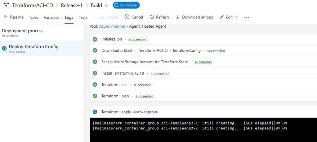Click the Edit pencil icon
Image resolution: width=317 pixels, height=142 pixels.
(222, 17)
